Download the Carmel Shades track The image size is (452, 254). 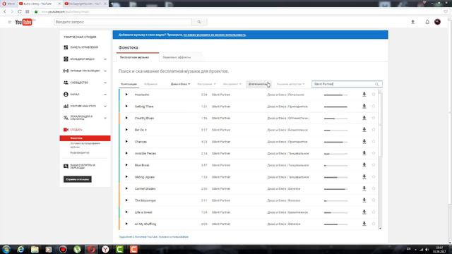pyautogui.click(x=364, y=188)
